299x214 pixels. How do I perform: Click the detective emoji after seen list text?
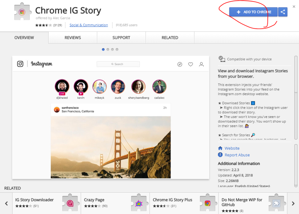[x=247, y=126]
